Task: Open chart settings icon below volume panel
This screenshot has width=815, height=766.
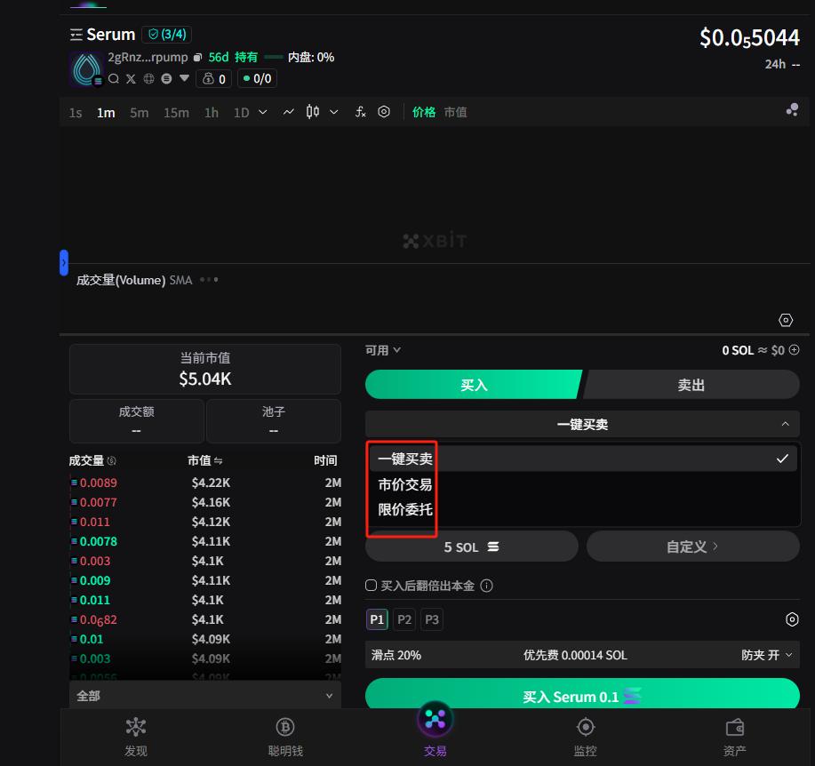Action: pos(786,320)
